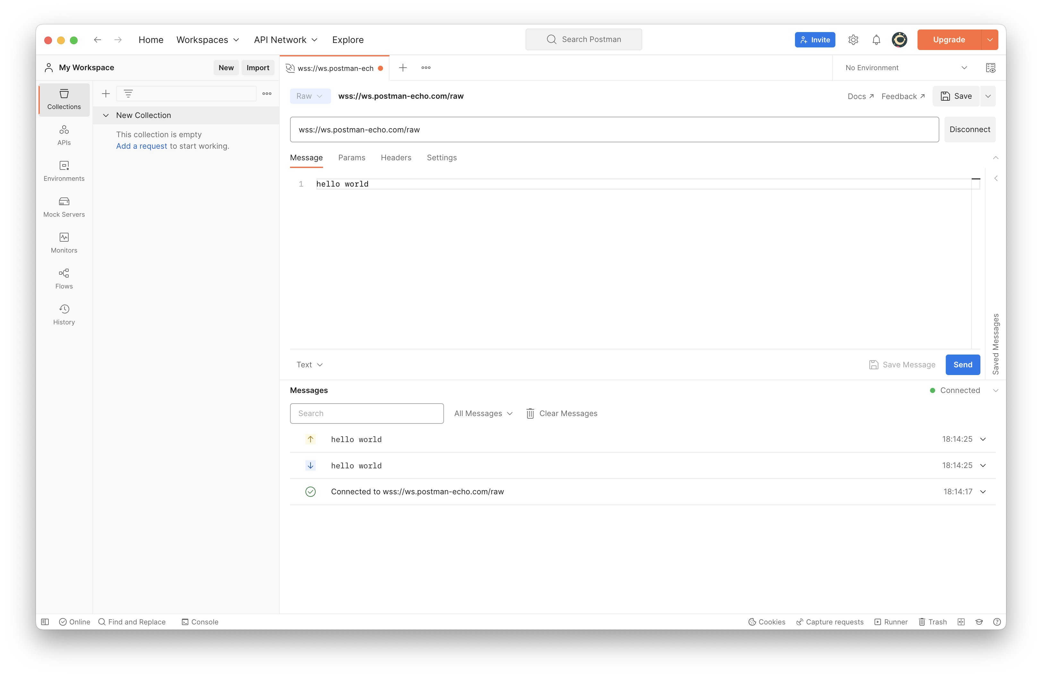
Task: Click the Search field above the messages list
Action: point(366,413)
